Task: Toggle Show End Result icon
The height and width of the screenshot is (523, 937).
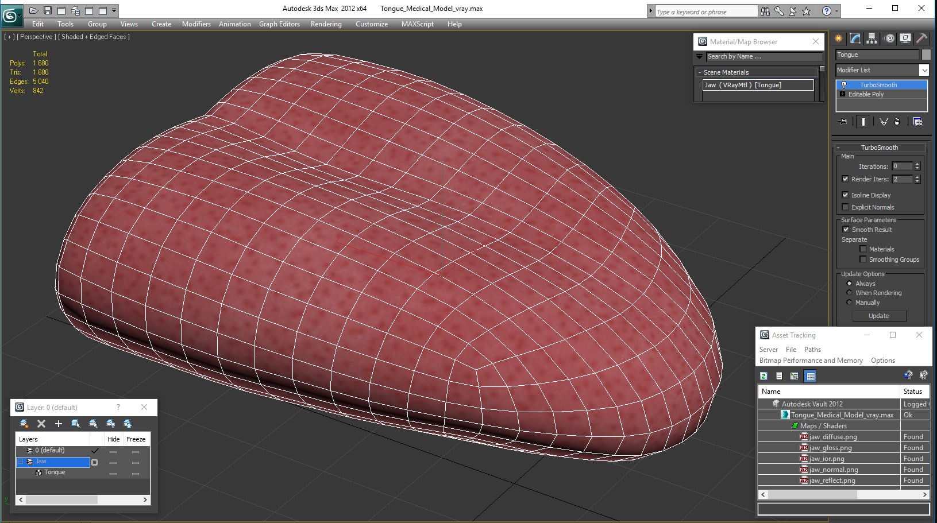Action: 863,121
